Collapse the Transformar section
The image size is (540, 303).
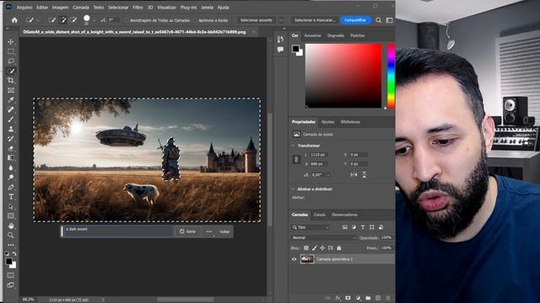[293, 146]
